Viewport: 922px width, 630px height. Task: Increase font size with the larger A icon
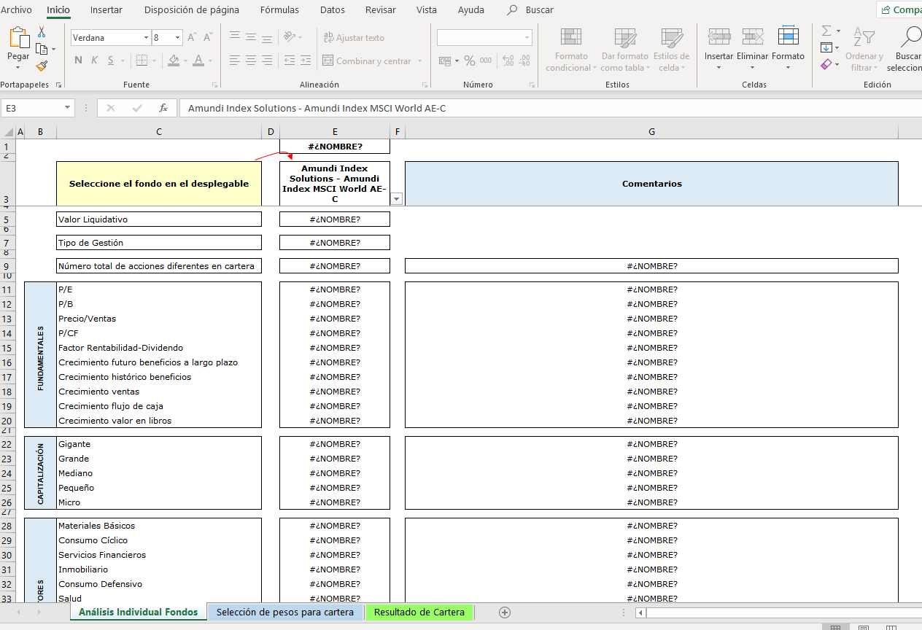[193, 37]
